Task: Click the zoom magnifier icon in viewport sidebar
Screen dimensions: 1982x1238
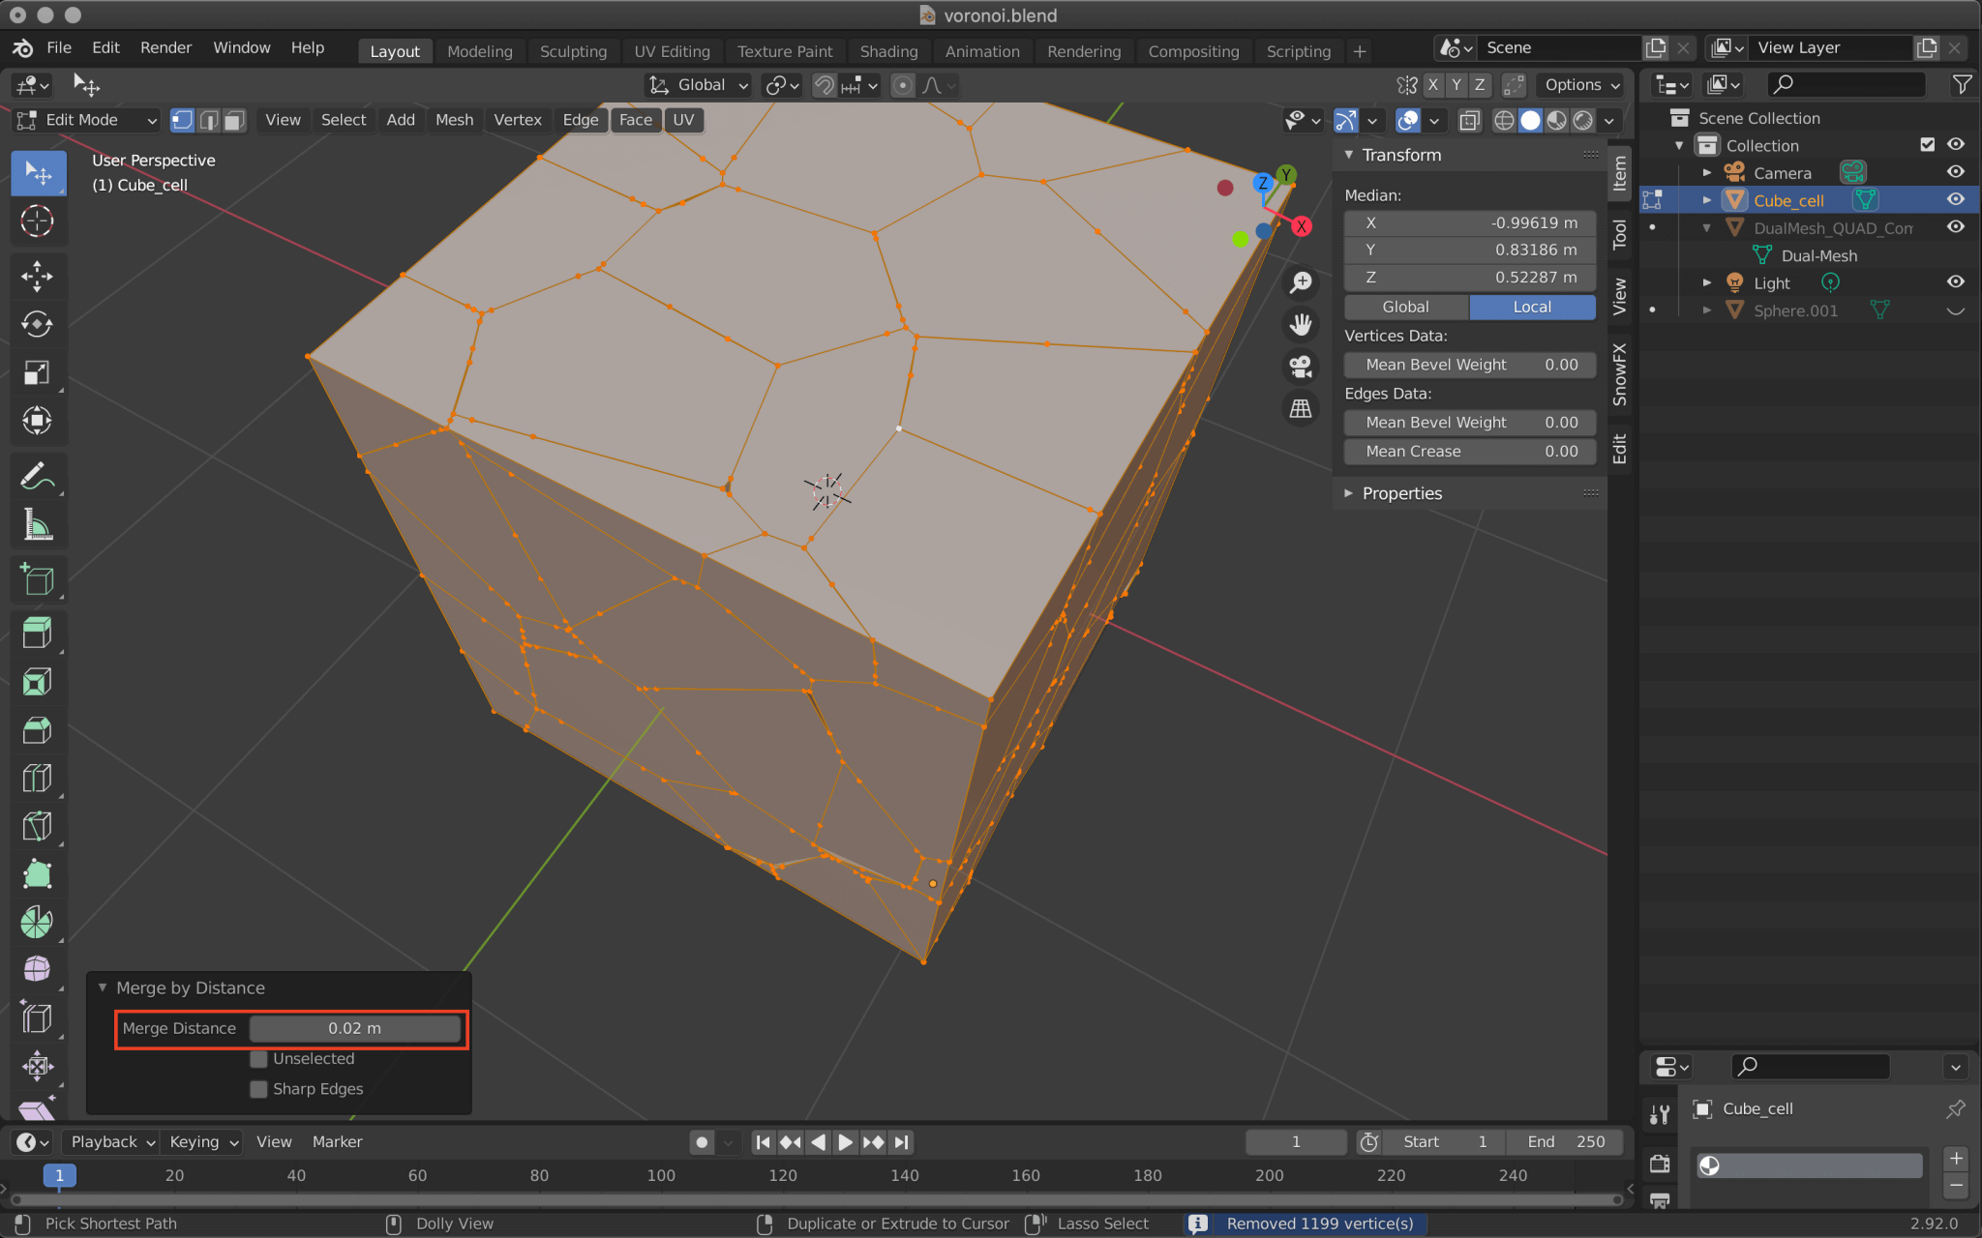Action: [1301, 283]
